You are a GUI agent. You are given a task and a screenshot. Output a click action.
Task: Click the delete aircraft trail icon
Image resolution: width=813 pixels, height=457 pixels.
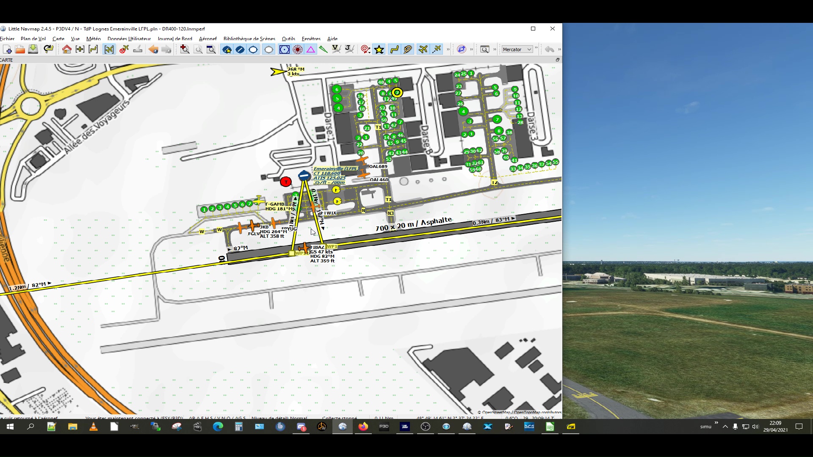(x=124, y=50)
